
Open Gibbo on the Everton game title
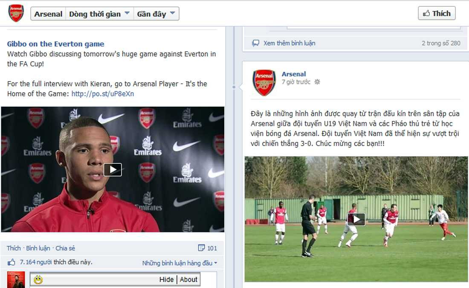tap(55, 44)
